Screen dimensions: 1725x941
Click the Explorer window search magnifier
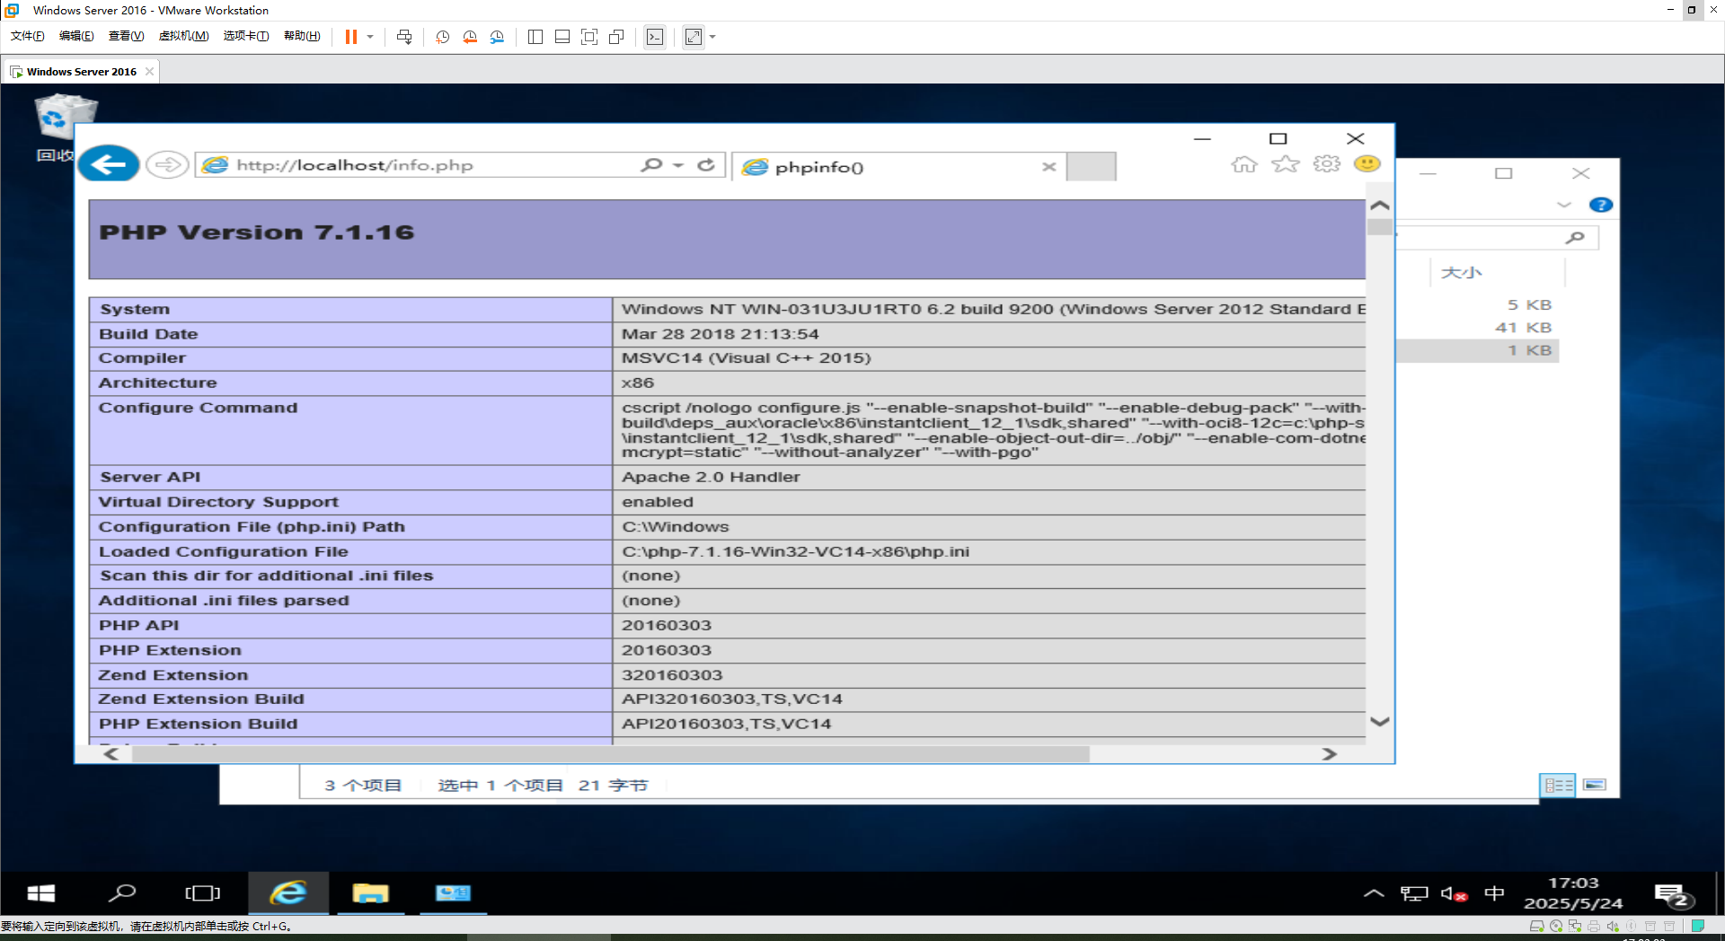click(x=1574, y=238)
